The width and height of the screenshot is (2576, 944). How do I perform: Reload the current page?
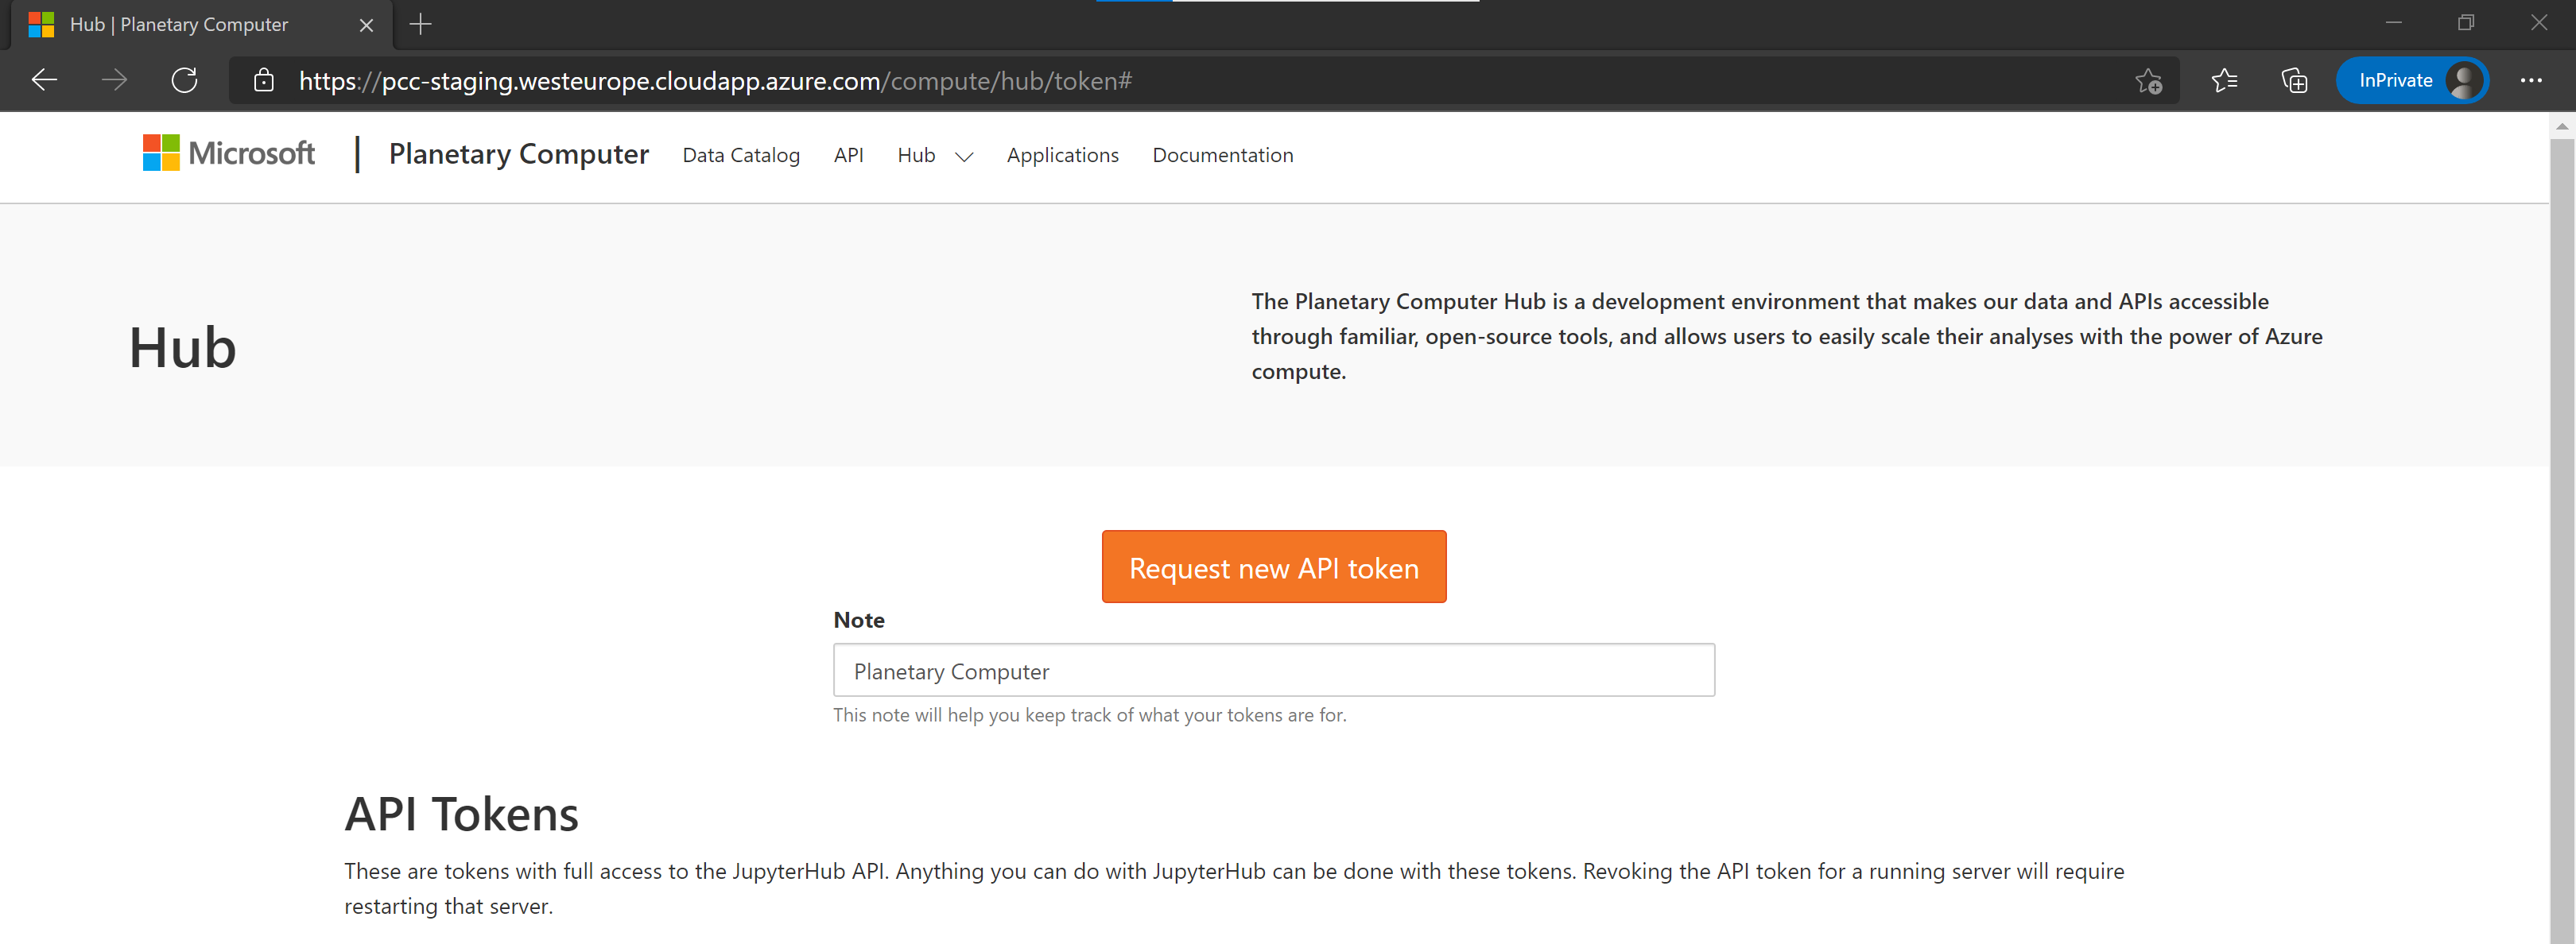tap(184, 80)
